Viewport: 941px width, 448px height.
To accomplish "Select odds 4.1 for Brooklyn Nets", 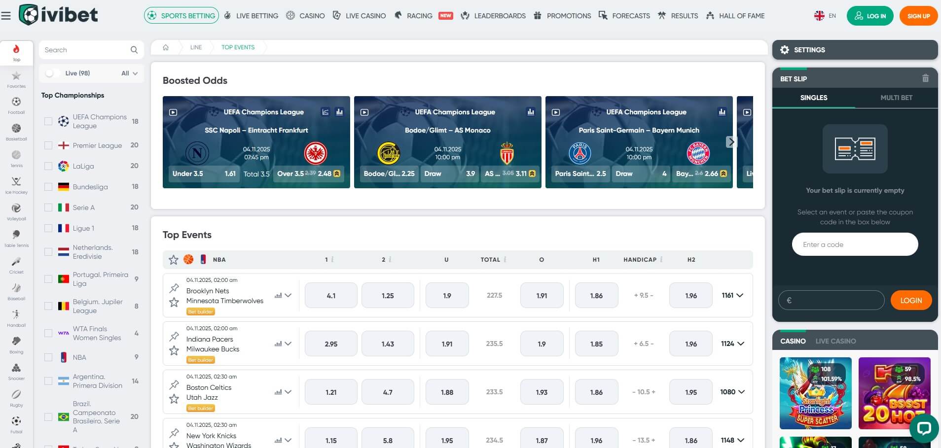I will coord(331,296).
